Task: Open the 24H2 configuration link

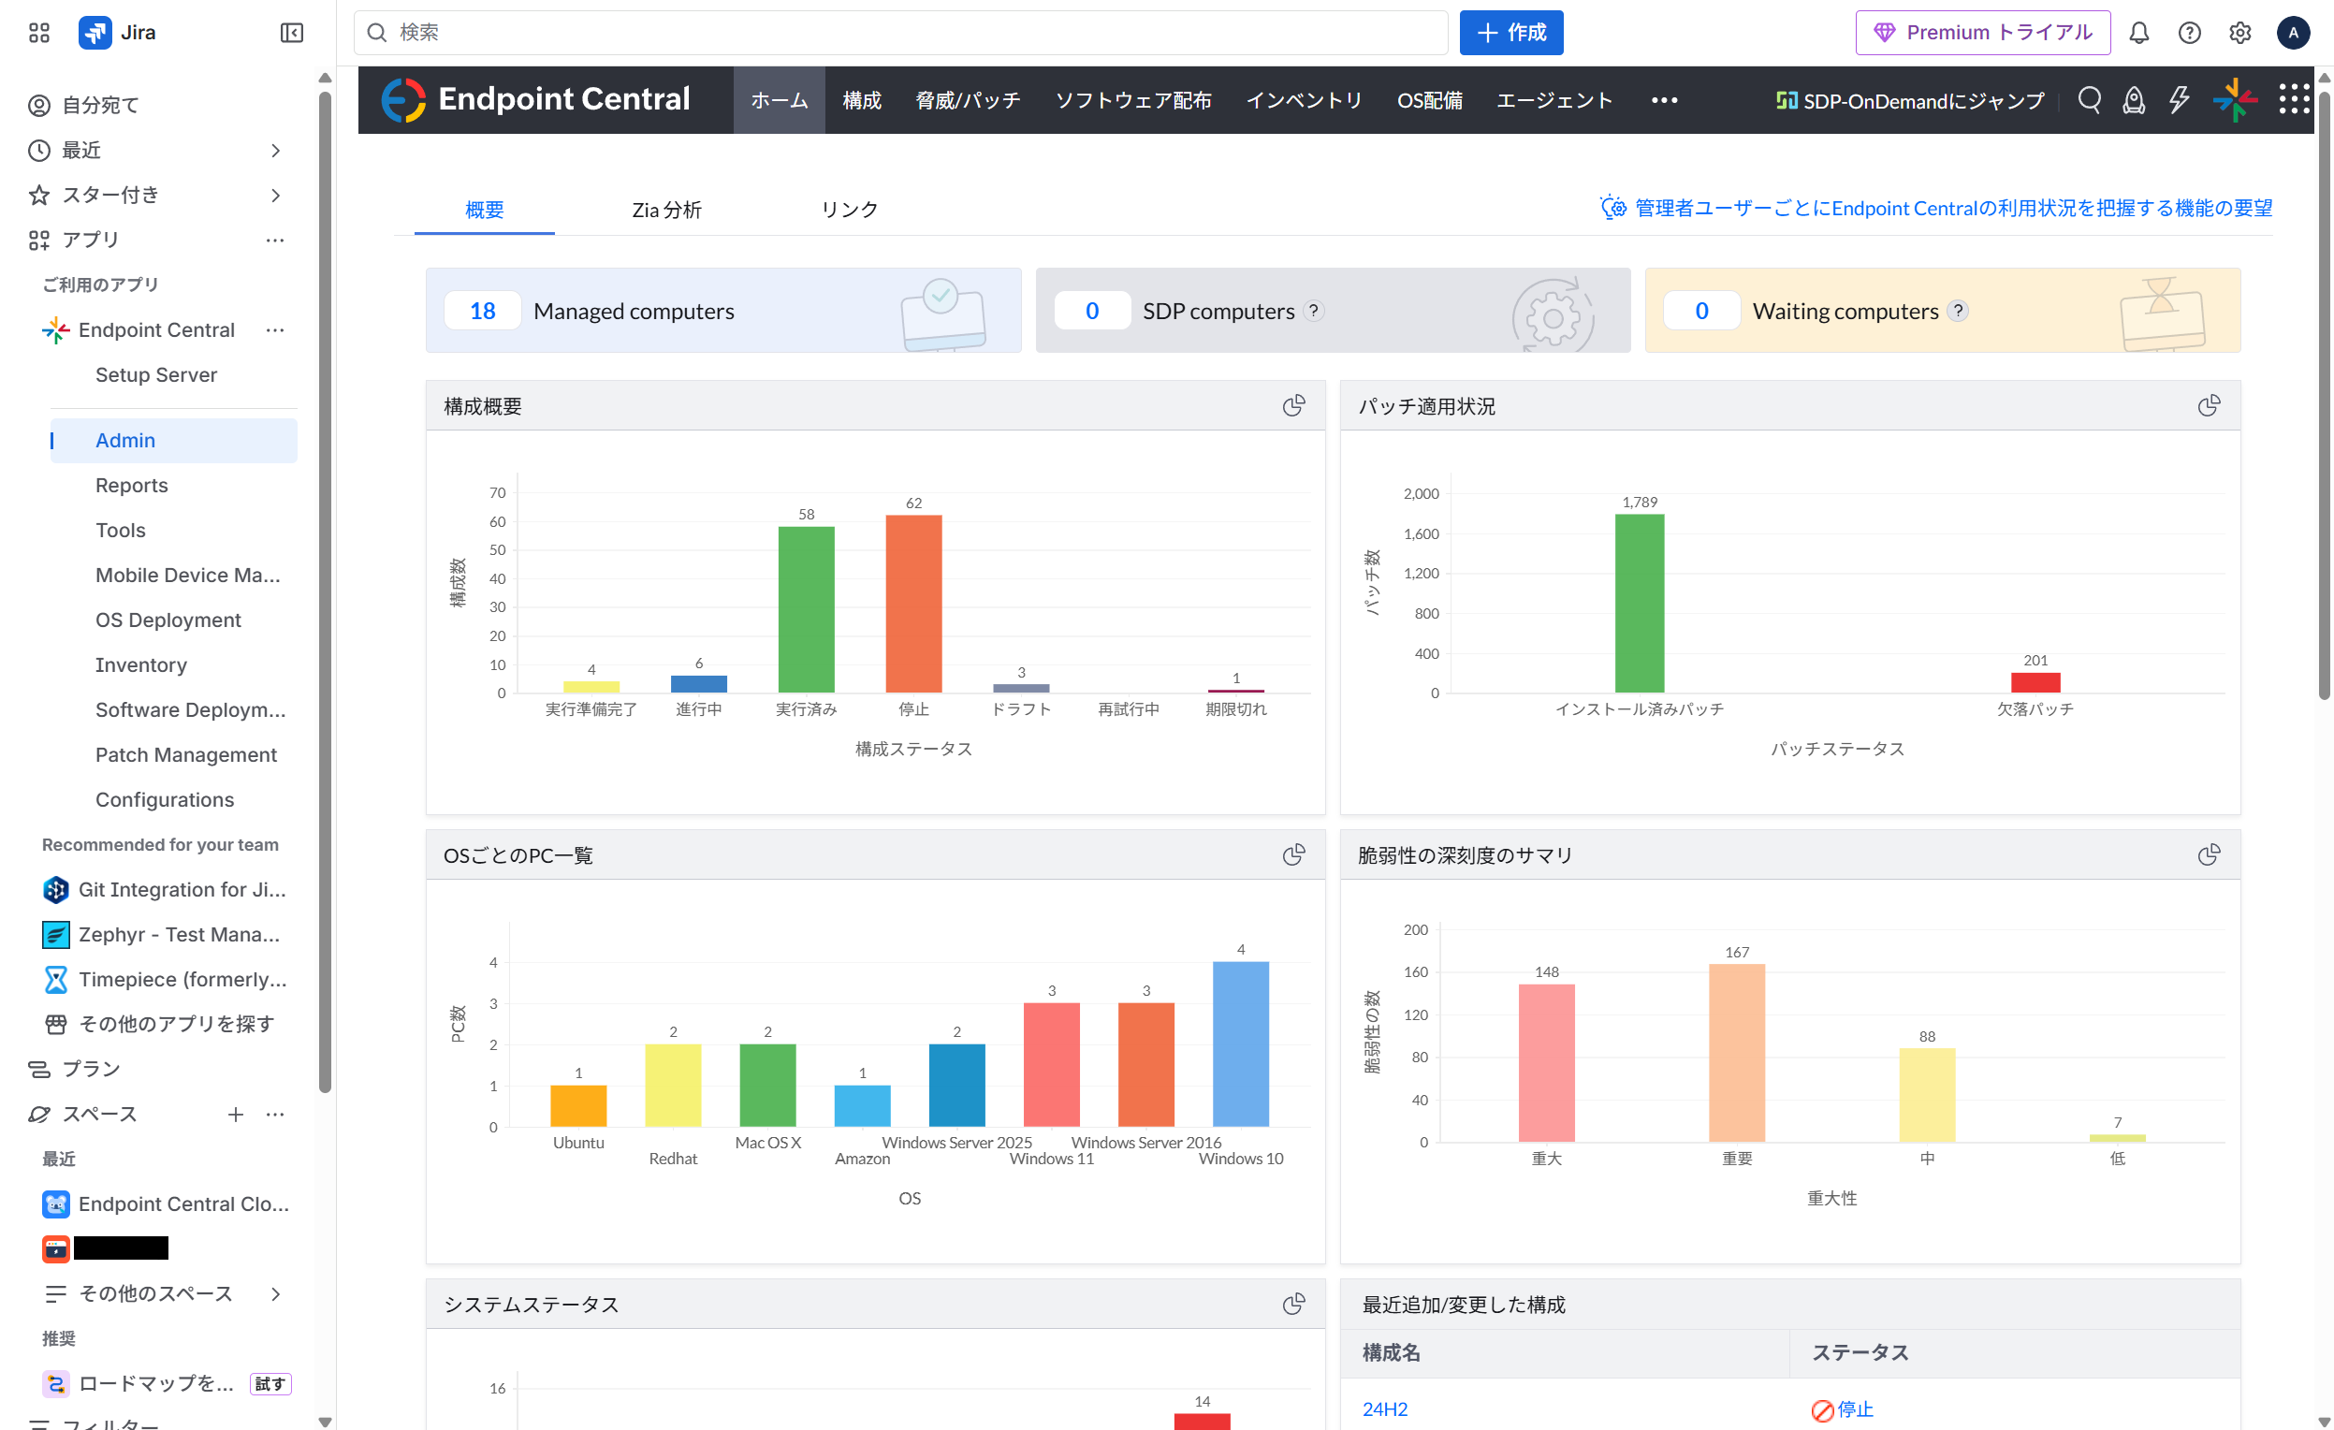Action: point(1384,1409)
